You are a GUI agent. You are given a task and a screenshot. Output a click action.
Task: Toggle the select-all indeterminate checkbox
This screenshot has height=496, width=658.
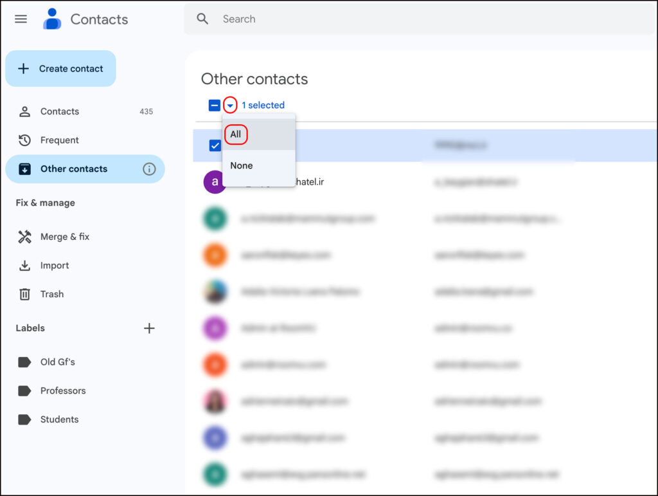(x=214, y=106)
